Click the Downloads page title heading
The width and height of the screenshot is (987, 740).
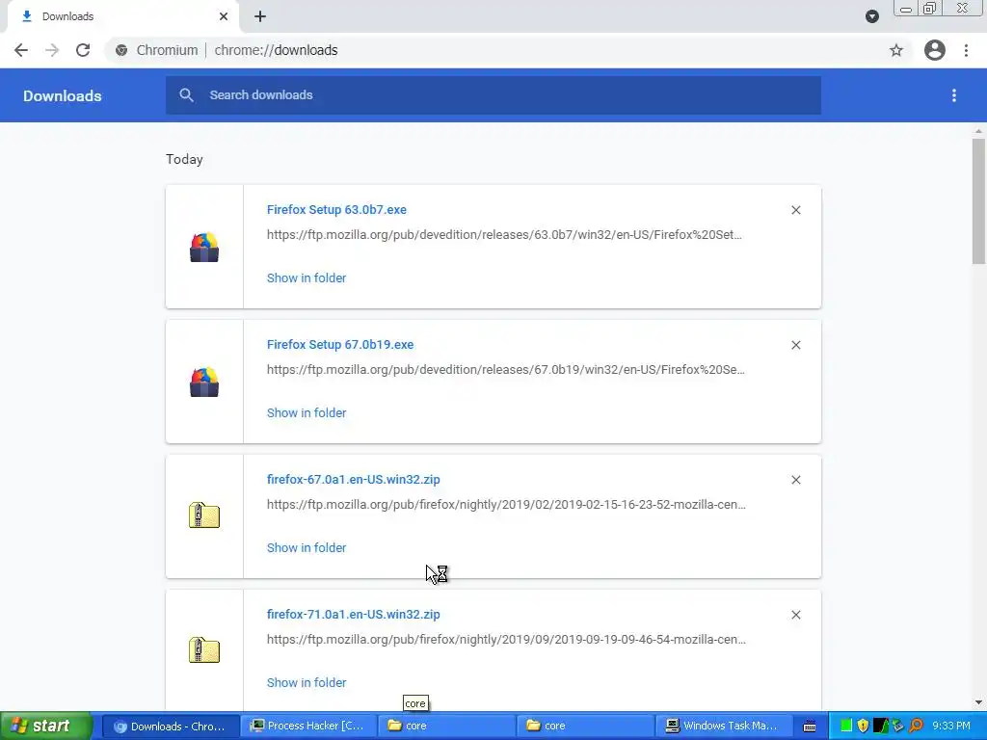pos(63,95)
